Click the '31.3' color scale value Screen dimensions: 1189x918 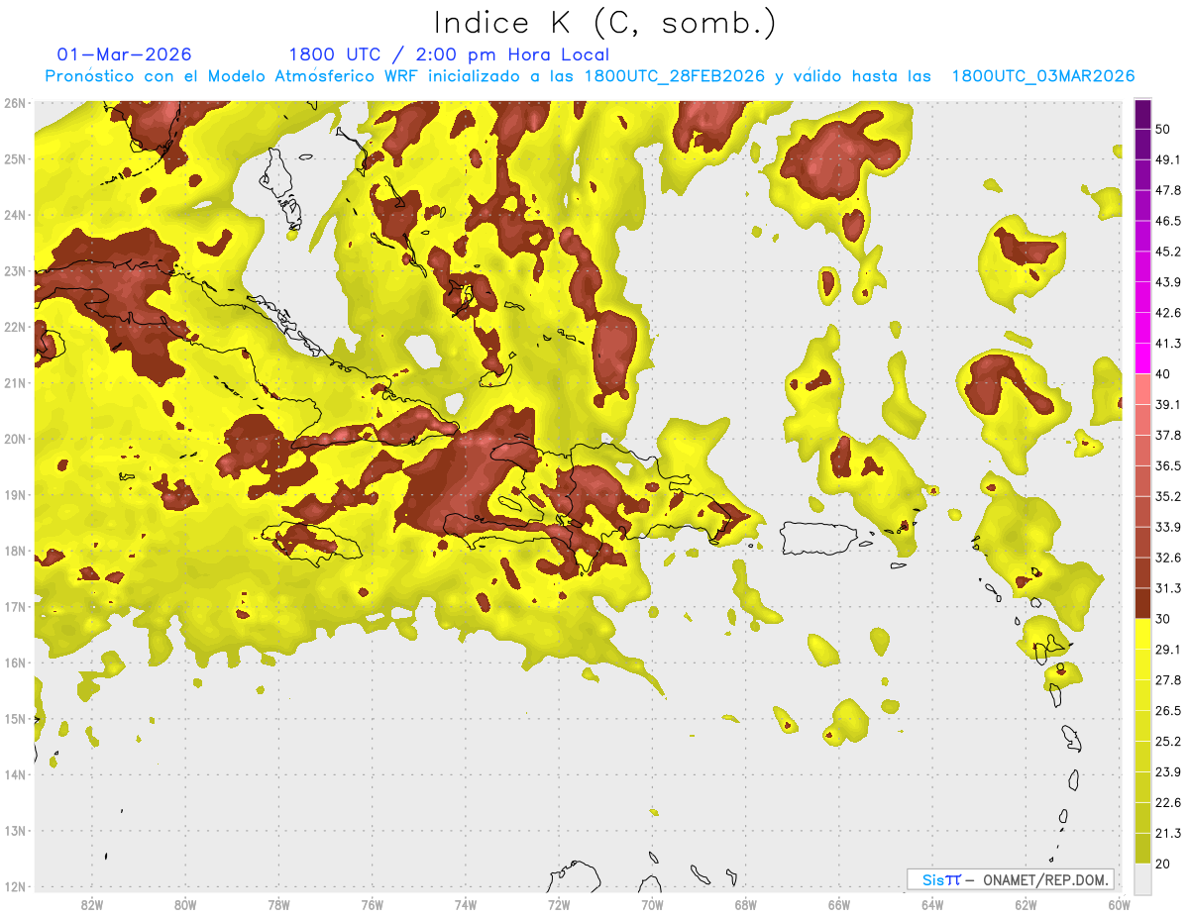pos(1167,589)
